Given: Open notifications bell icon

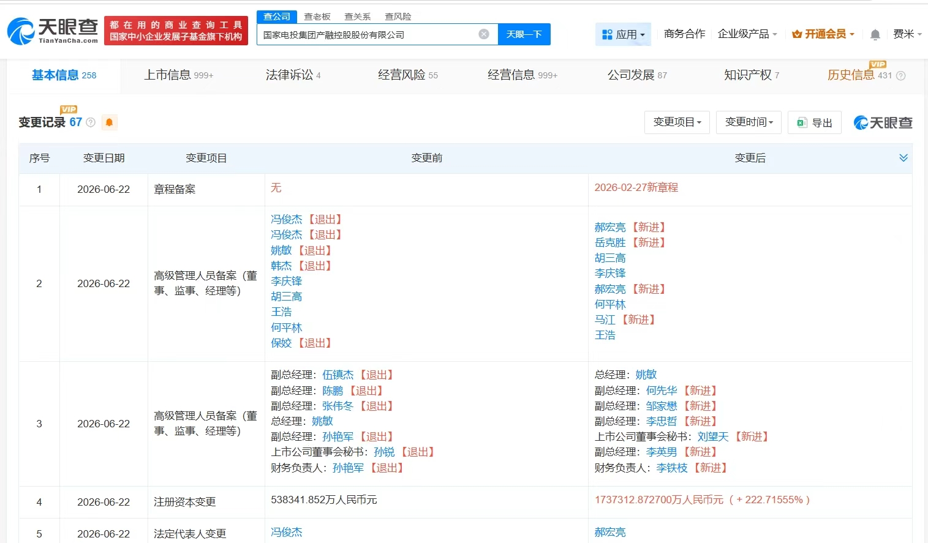Looking at the screenshot, I should [x=875, y=35].
